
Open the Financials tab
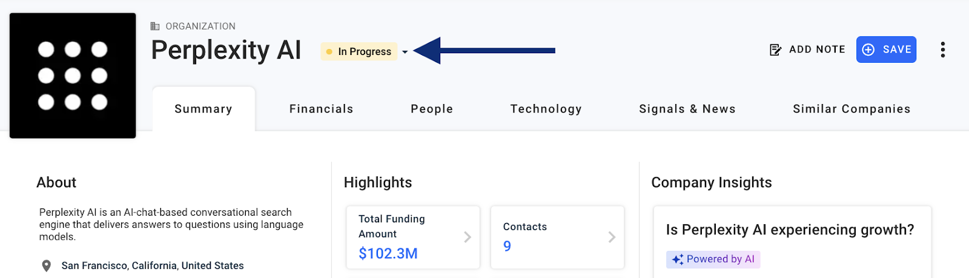click(x=322, y=109)
